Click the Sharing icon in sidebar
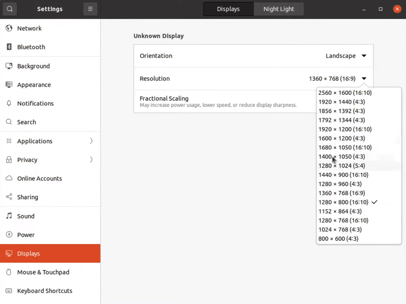This screenshot has width=406, height=304. 9,197
